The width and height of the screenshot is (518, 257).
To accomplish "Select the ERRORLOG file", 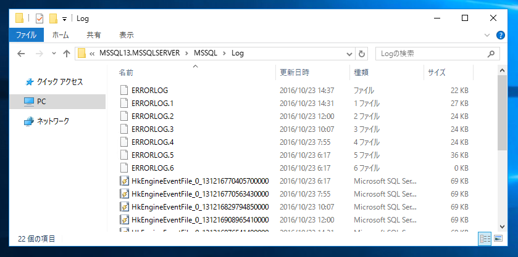I will pyautogui.click(x=149, y=91).
